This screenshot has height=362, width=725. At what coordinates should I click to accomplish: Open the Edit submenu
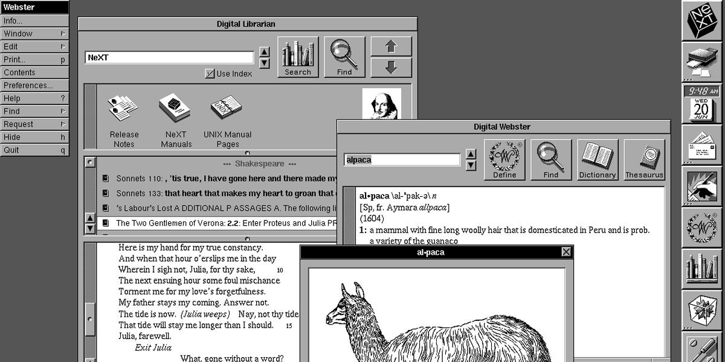coord(34,46)
